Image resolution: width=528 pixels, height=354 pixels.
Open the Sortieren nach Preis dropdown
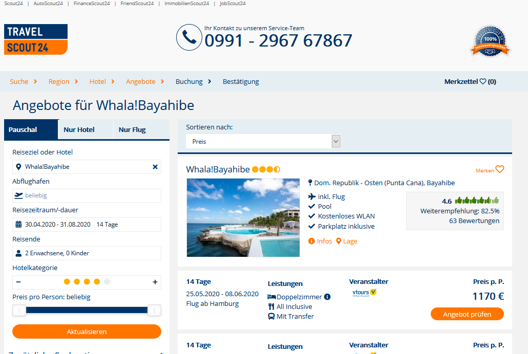point(263,142)
